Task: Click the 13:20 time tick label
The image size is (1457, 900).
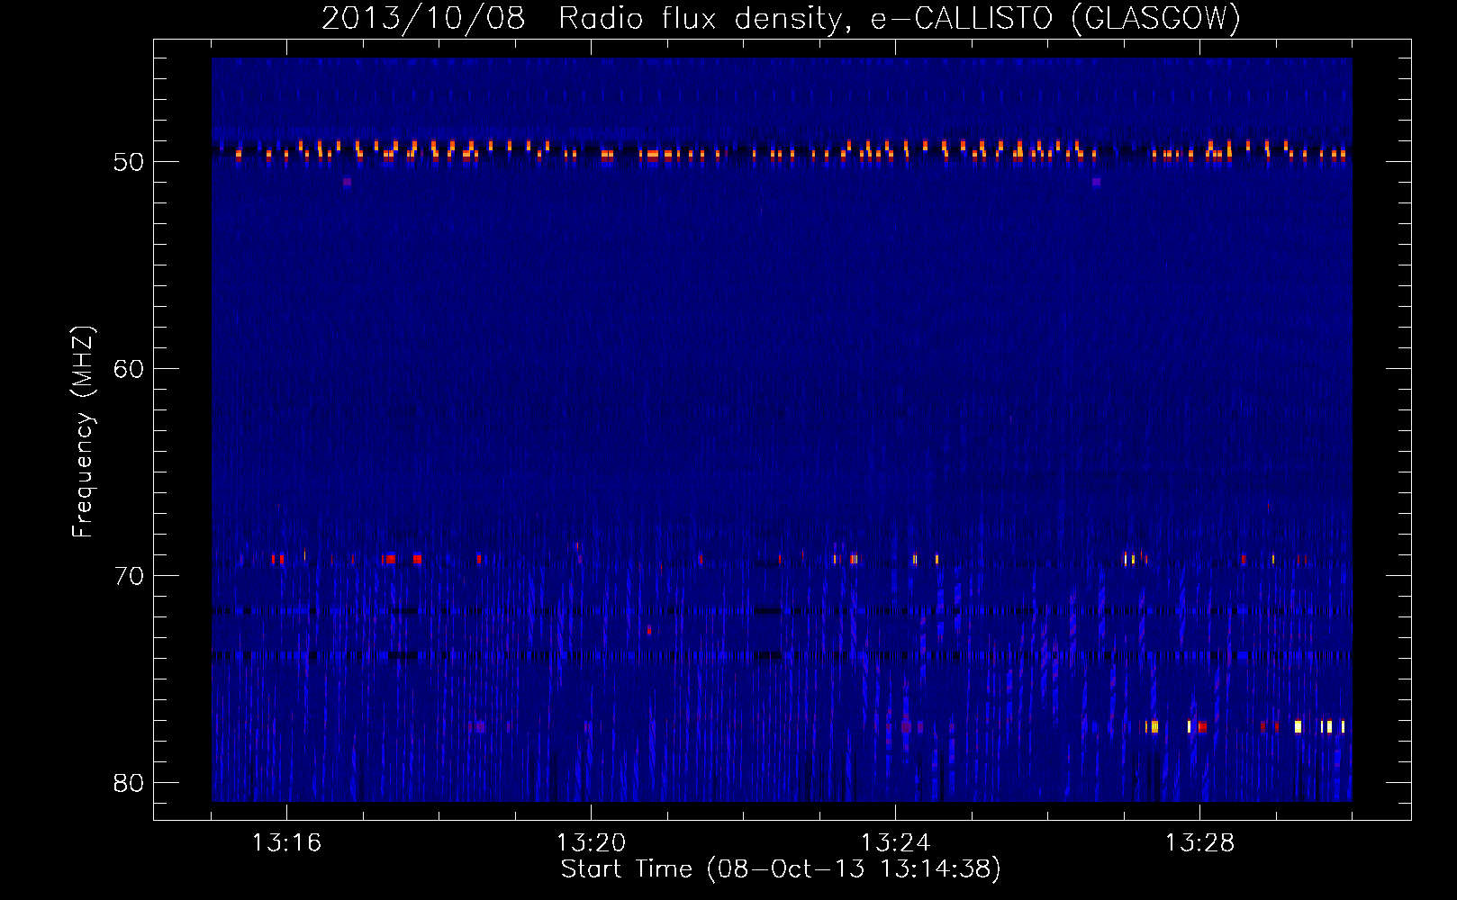Action: (x=591, y=843)
